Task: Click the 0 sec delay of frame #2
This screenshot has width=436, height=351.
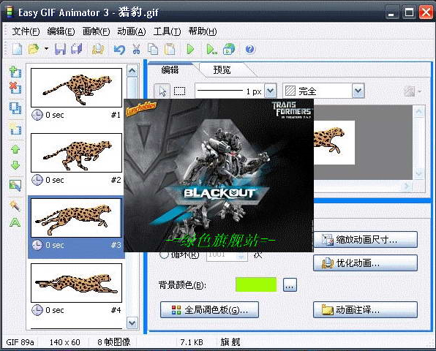Action: click(55, 180)
